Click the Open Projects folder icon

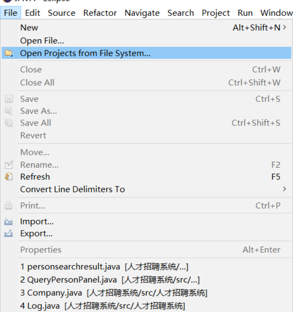9,53
